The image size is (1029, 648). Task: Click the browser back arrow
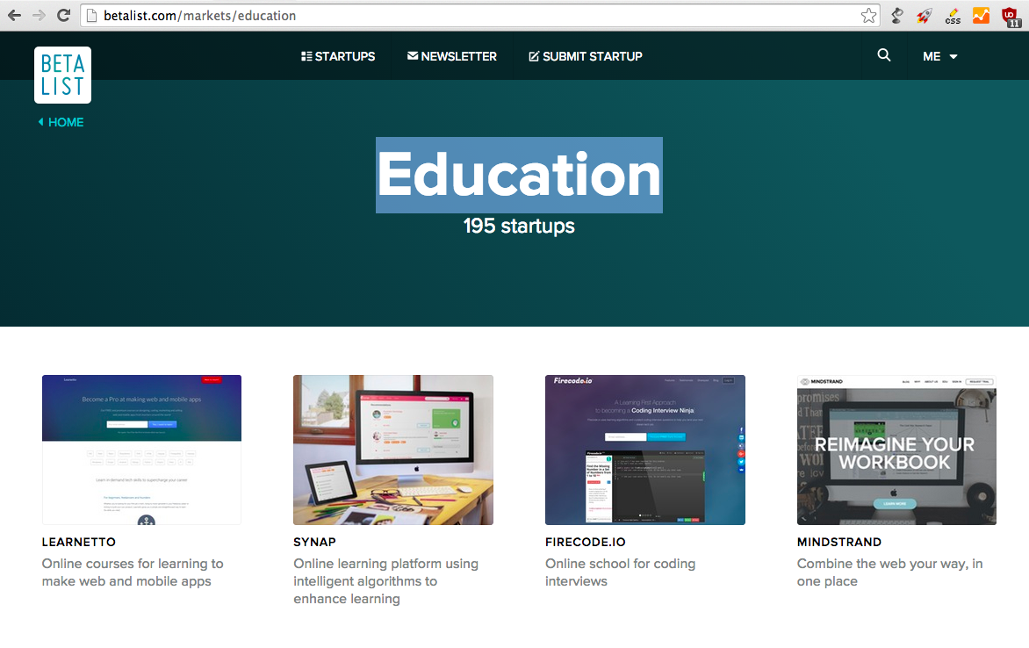tap(14, 15)
